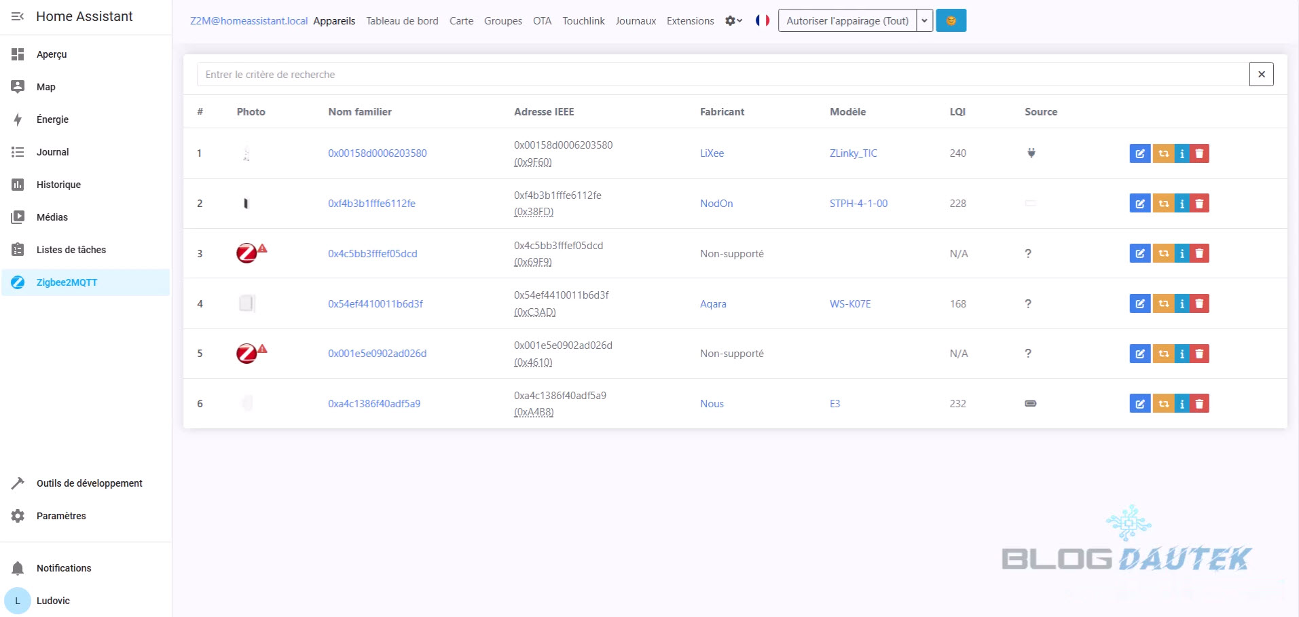Collapse the Home Assistant sidebar menu icon
This screenshot has width=1299, height=617.
(18, 16)
